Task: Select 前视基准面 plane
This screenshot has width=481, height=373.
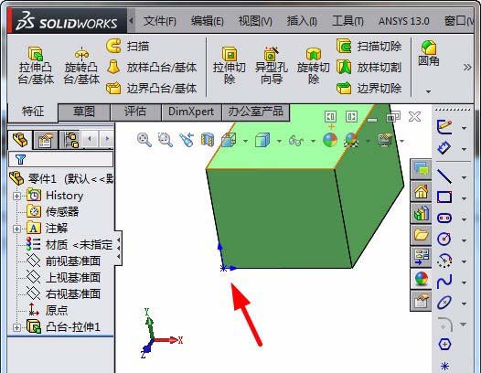Action: click(x=63, y=261)
